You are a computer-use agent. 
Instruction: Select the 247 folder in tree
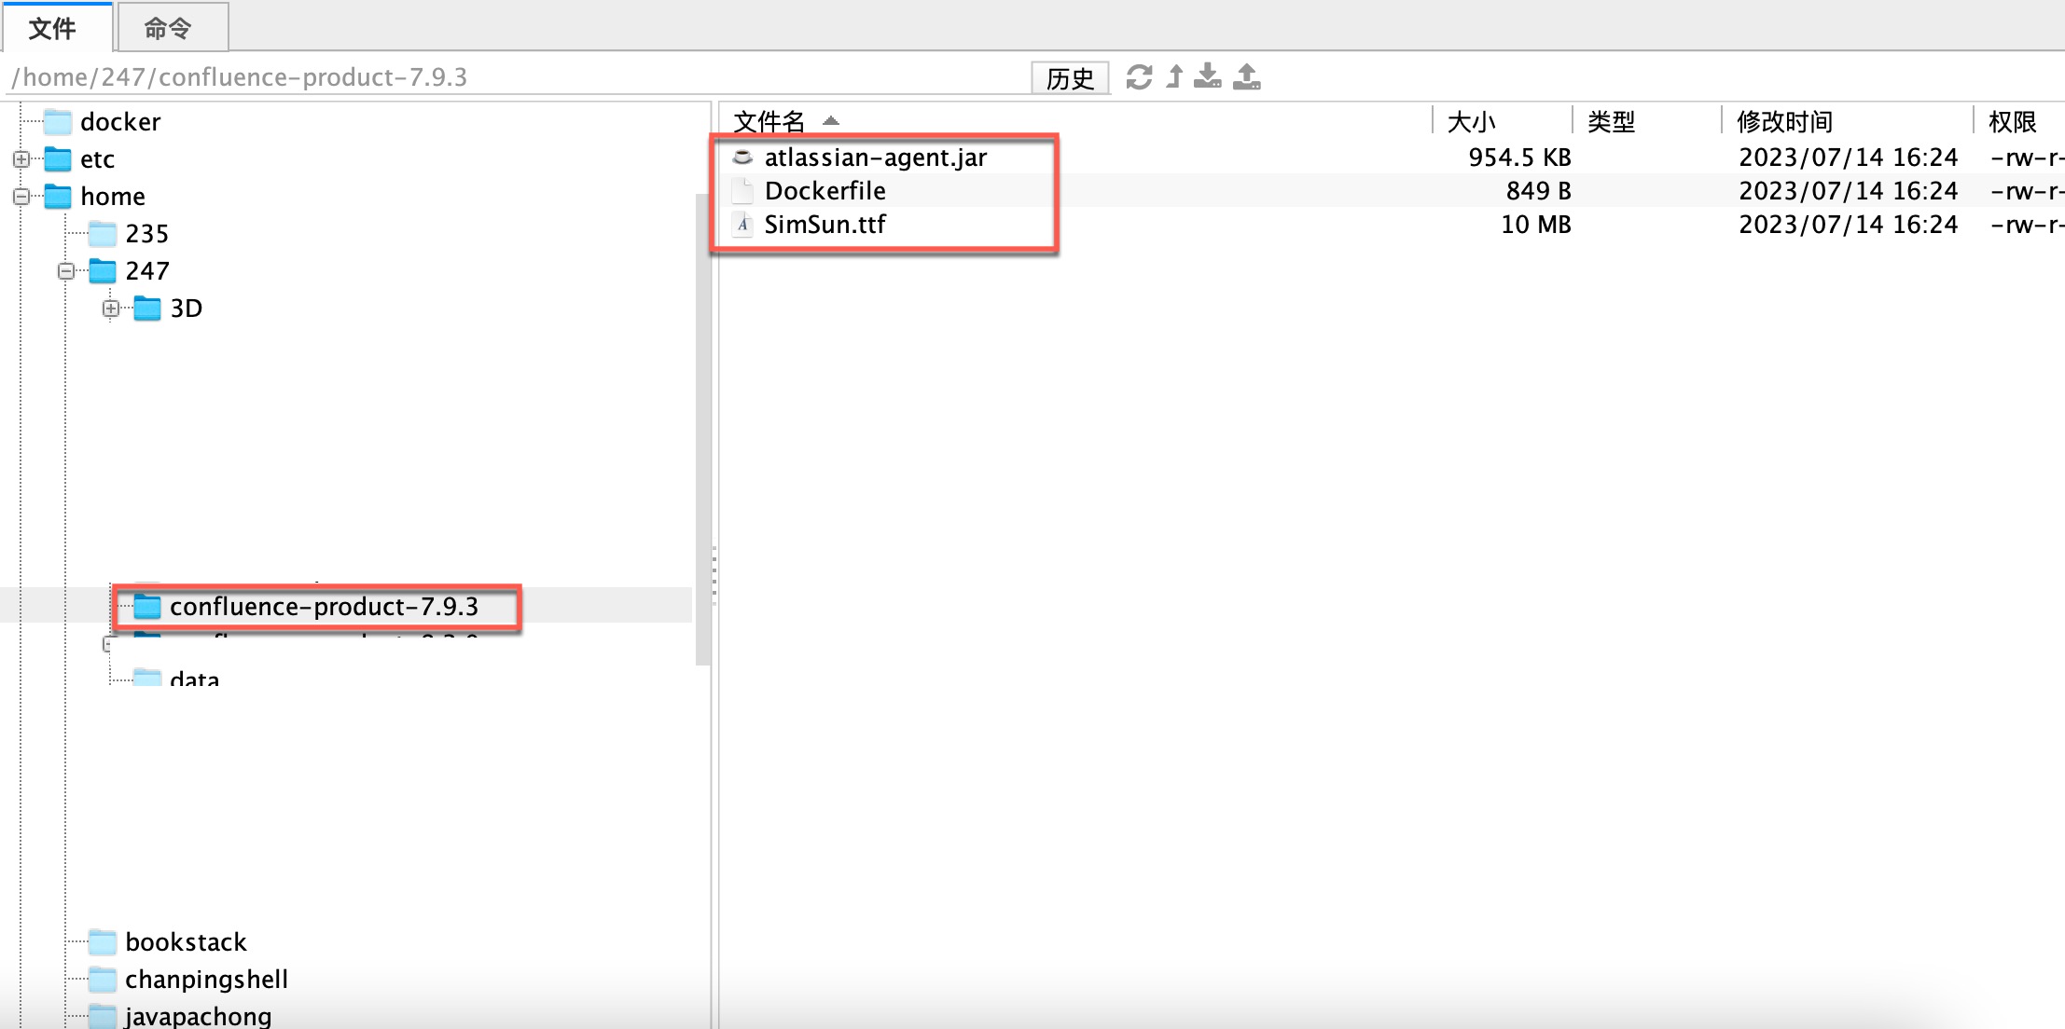coord(147,271)
